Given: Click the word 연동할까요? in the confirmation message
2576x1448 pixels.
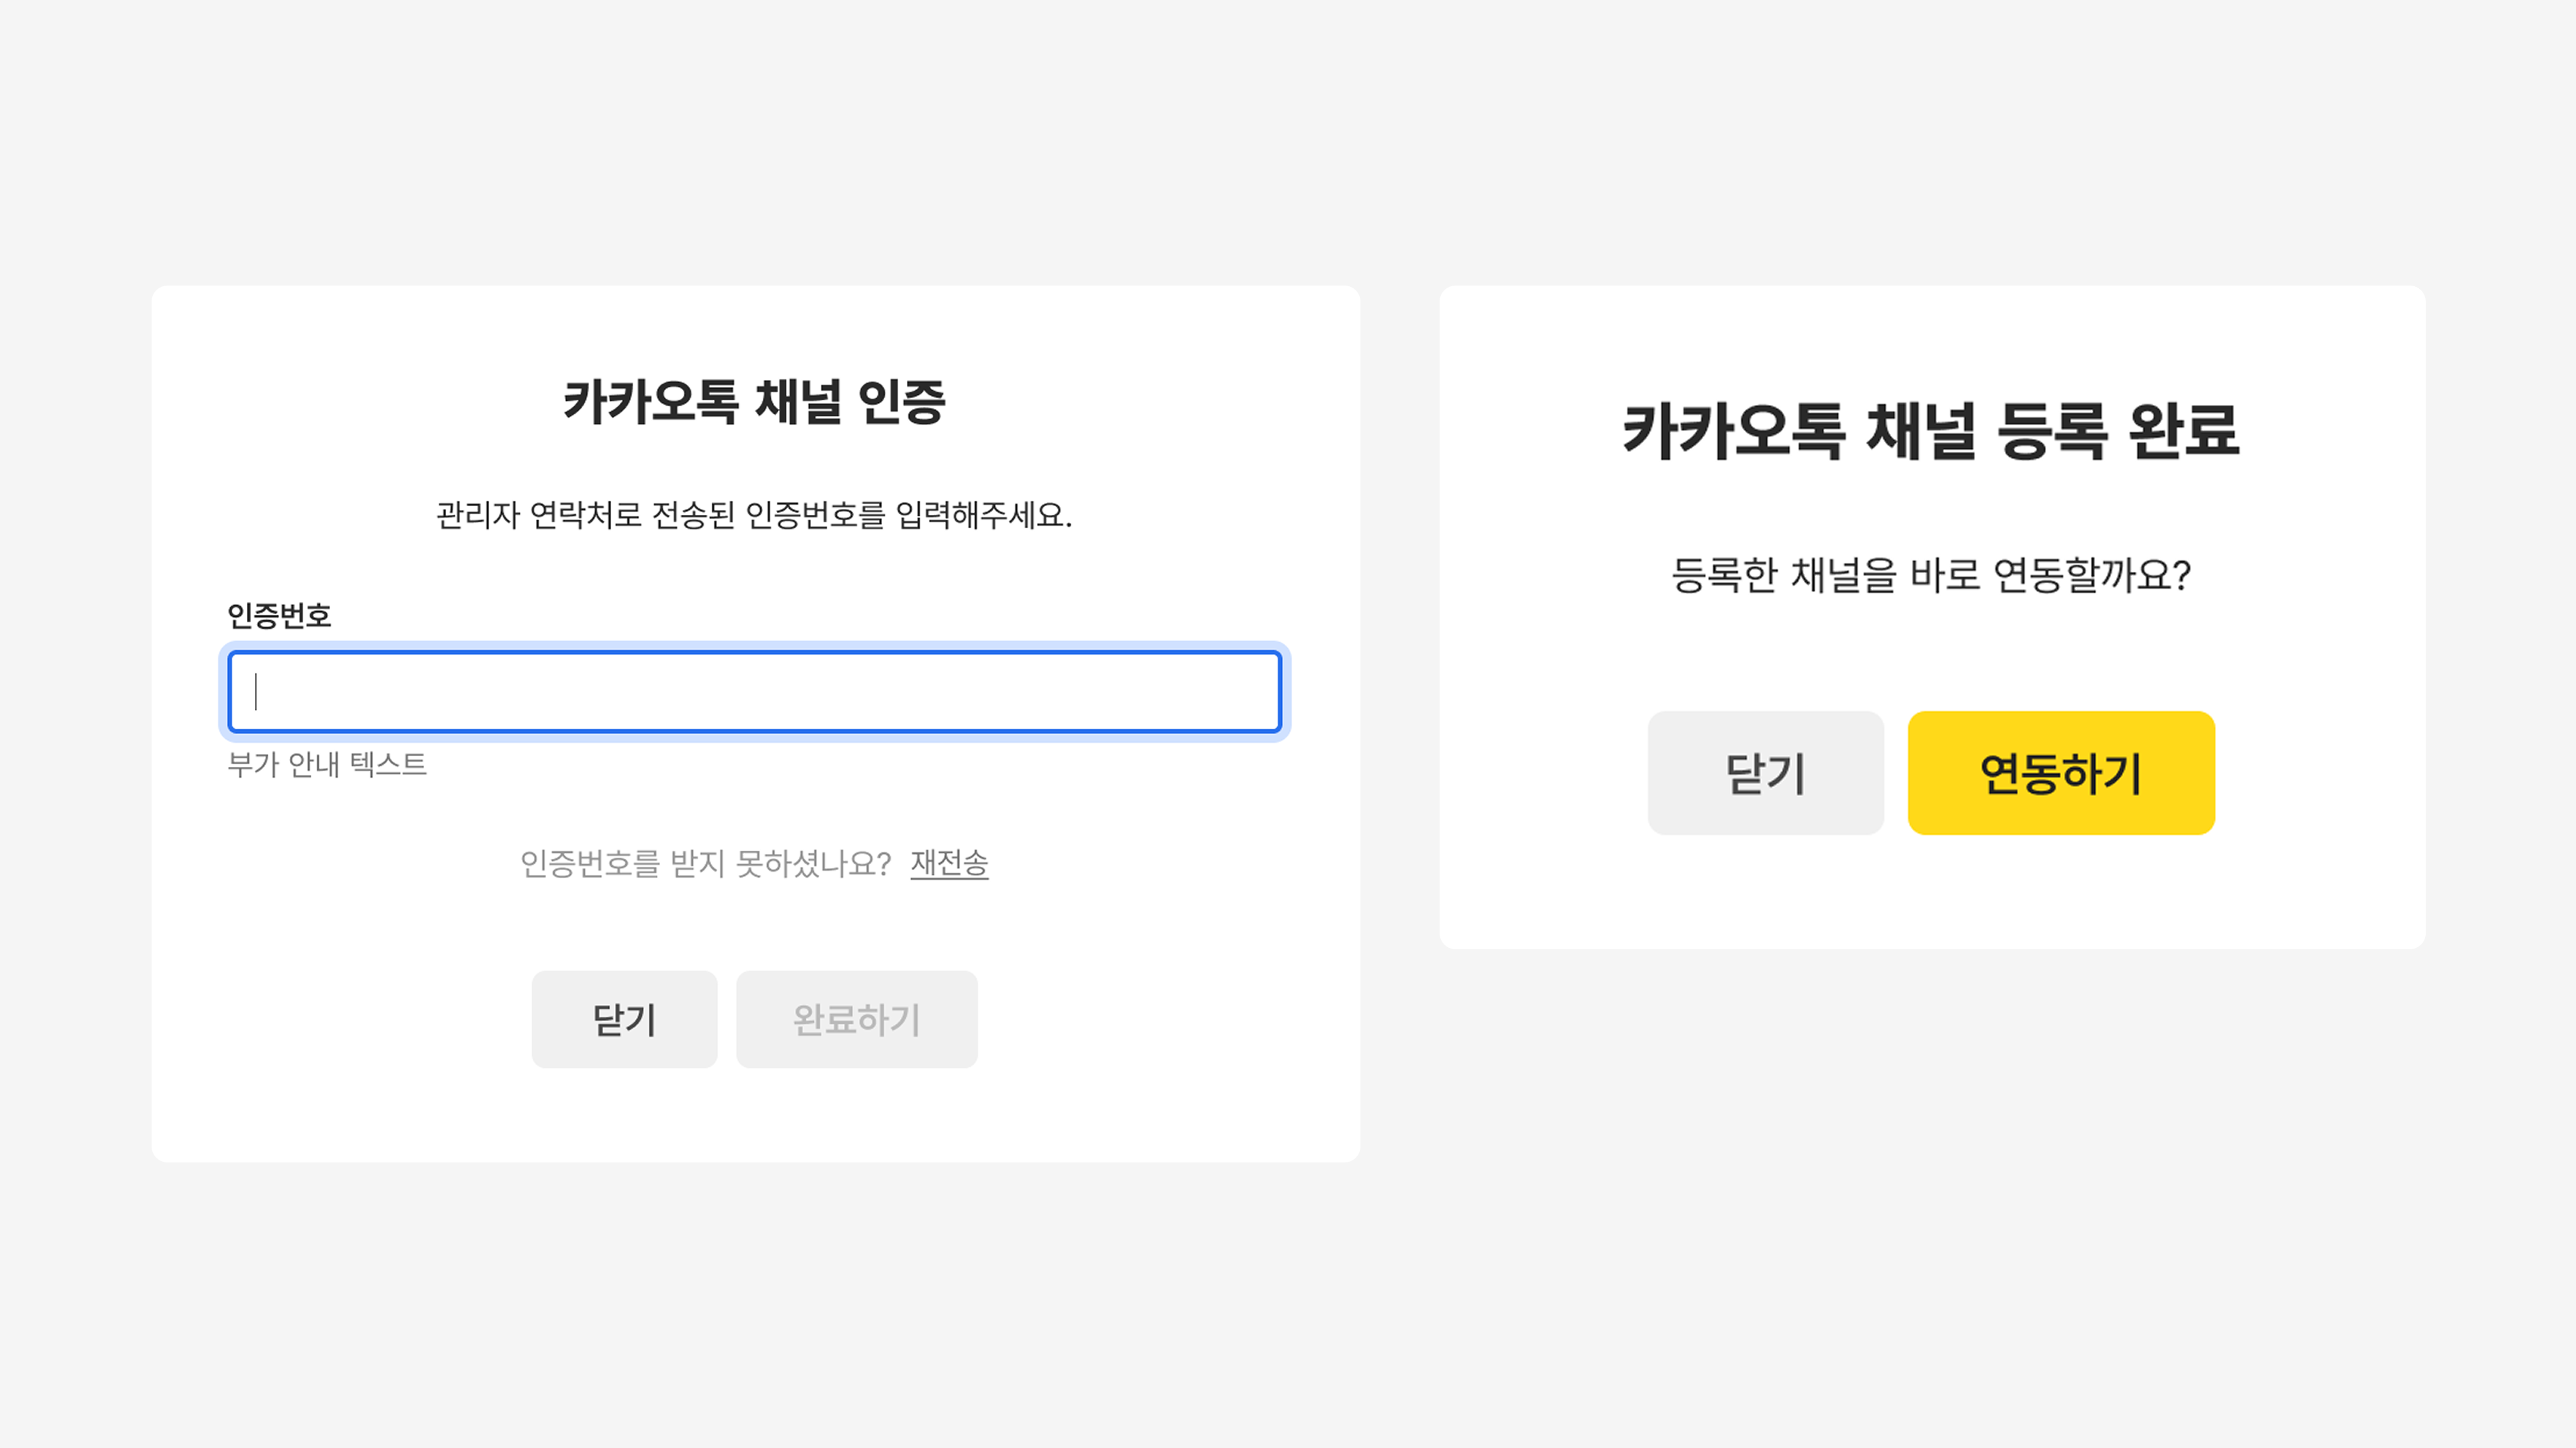Looking at the screenshot, I should pyautogui.click(x=2092, y=575).
